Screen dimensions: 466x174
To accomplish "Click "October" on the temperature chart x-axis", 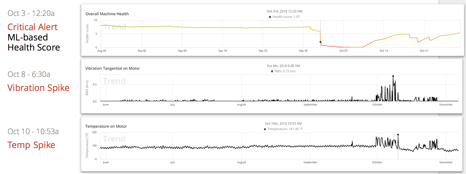I will (377, 162).
